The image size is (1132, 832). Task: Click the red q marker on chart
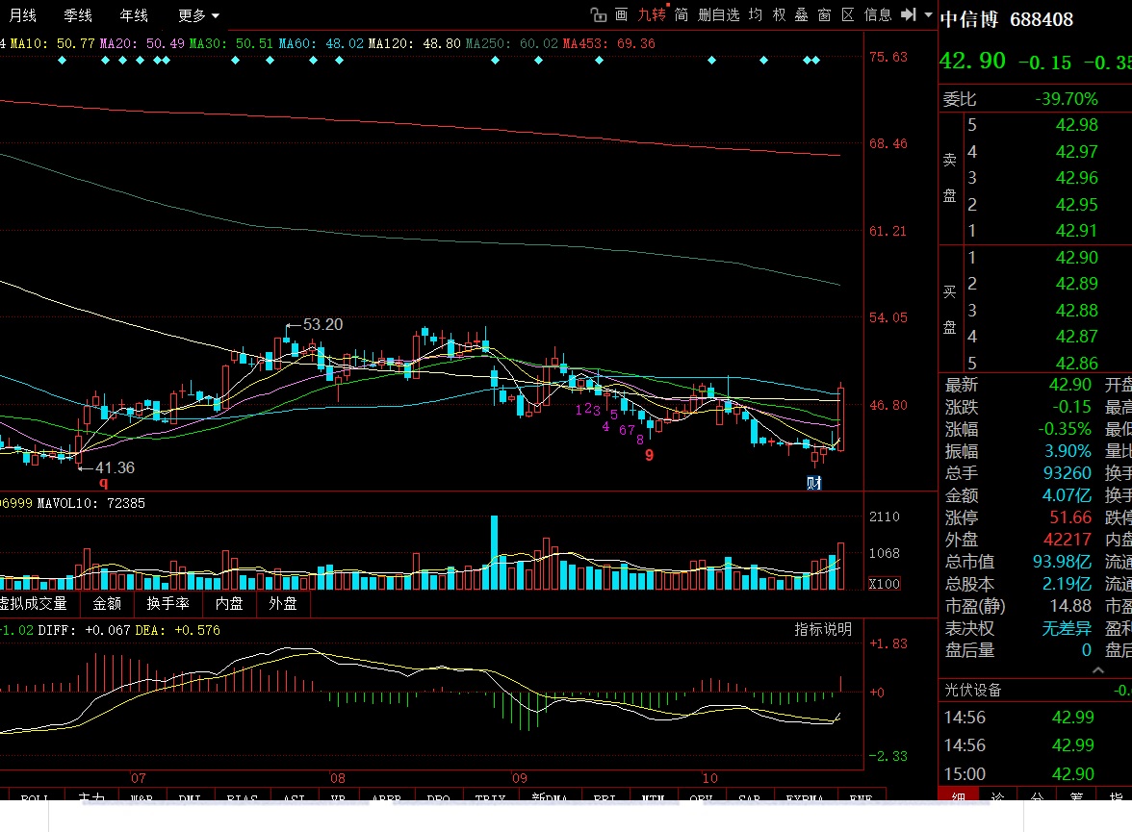point(103,483)
